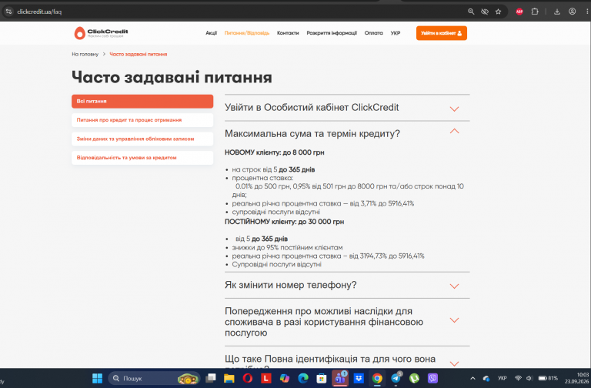Viewport: 591px width, 388px height.
Task: Click the address bar URL clickcredit.ua/faq
Action: (x=39, y=12)
